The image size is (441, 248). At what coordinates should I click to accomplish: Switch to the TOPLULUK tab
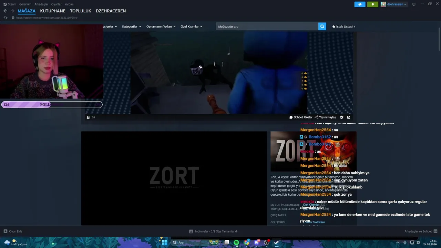pos(81,11)
